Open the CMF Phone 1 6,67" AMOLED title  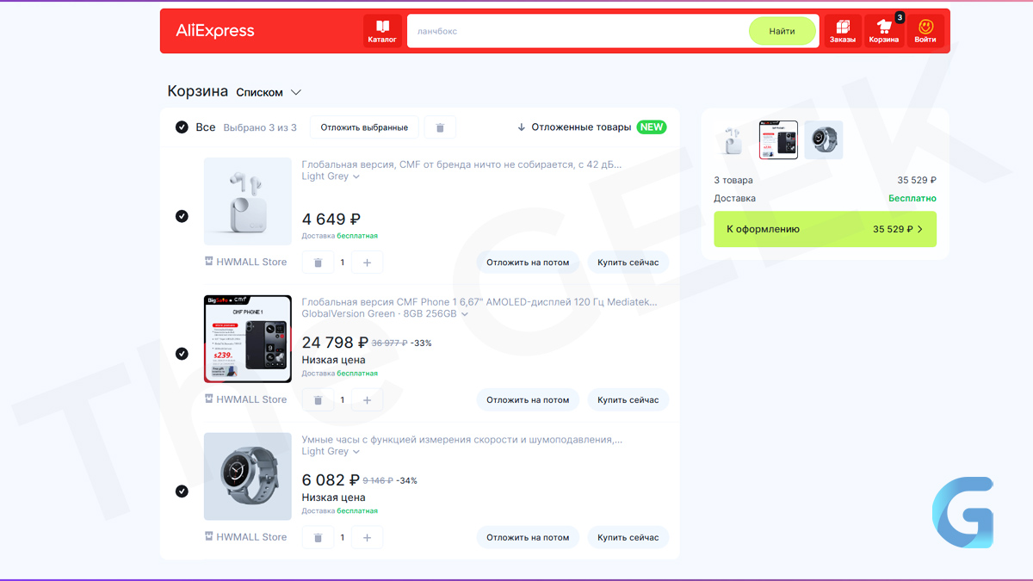pos(479,302)
